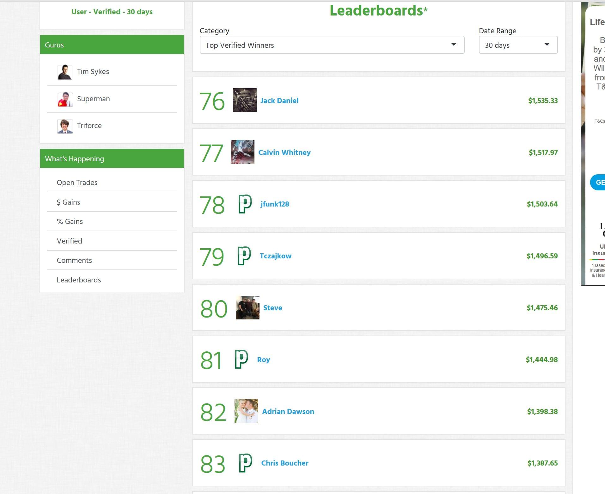Expand the Date Range dropdown
The height and width of the screenshot is (494, 605).
[x=518, y=45]
